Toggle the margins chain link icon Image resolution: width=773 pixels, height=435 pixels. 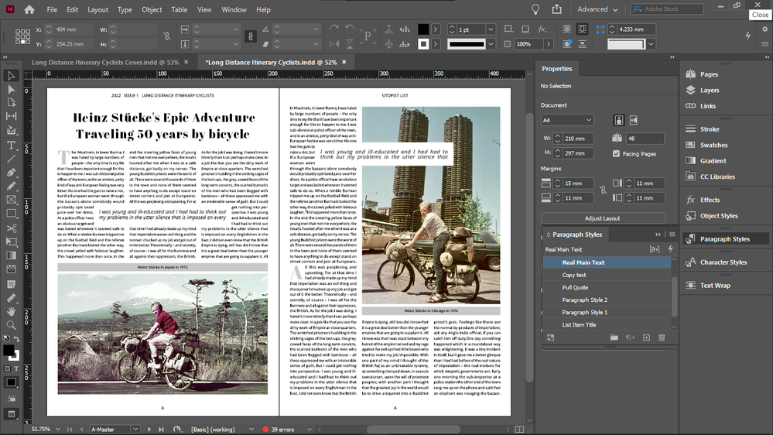coord(603,189)
